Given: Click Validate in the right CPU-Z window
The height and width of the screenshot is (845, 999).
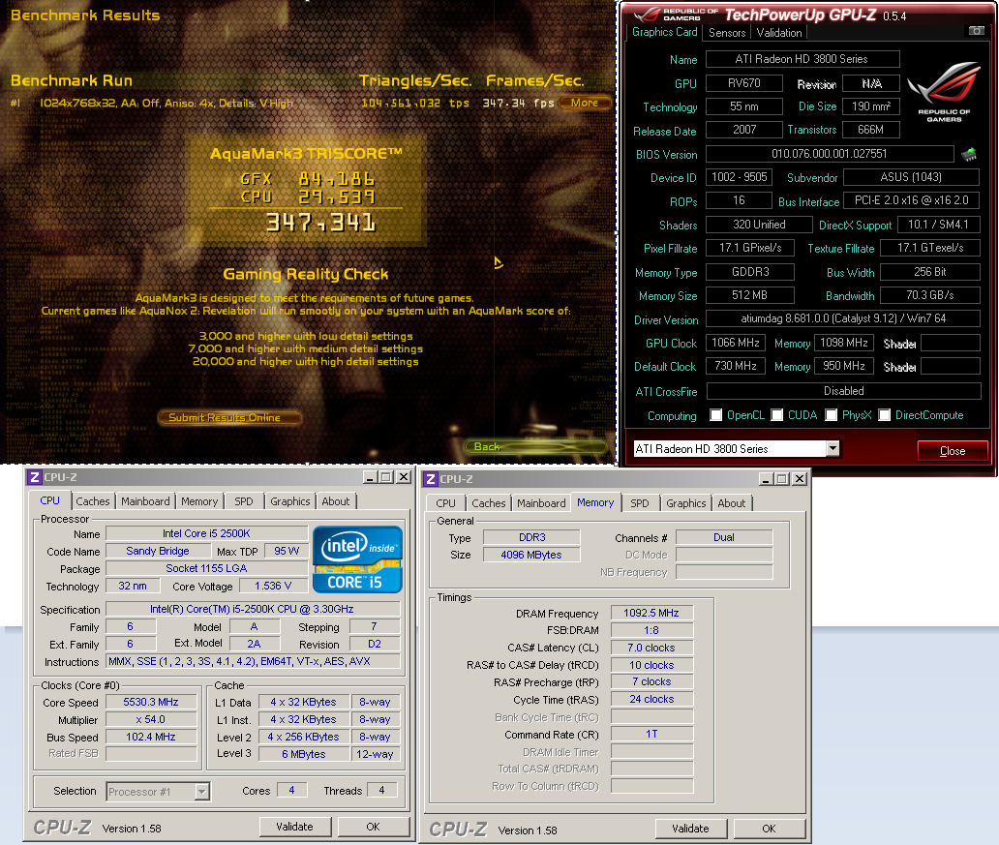Looking at the screenshot, I should tap(690, 829).
